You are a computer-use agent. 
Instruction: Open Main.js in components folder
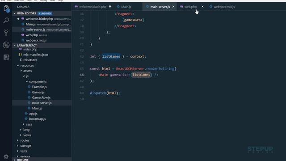coord(37,108)
